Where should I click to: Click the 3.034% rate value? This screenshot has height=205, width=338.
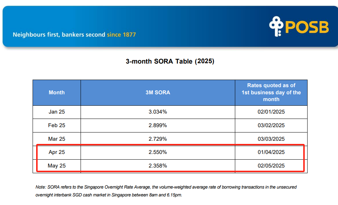(158, 112)
